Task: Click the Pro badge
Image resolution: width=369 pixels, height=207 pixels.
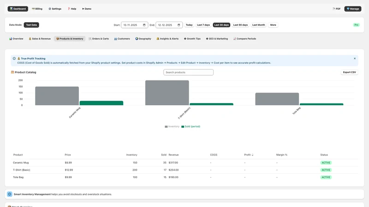Action: [356, 25]
